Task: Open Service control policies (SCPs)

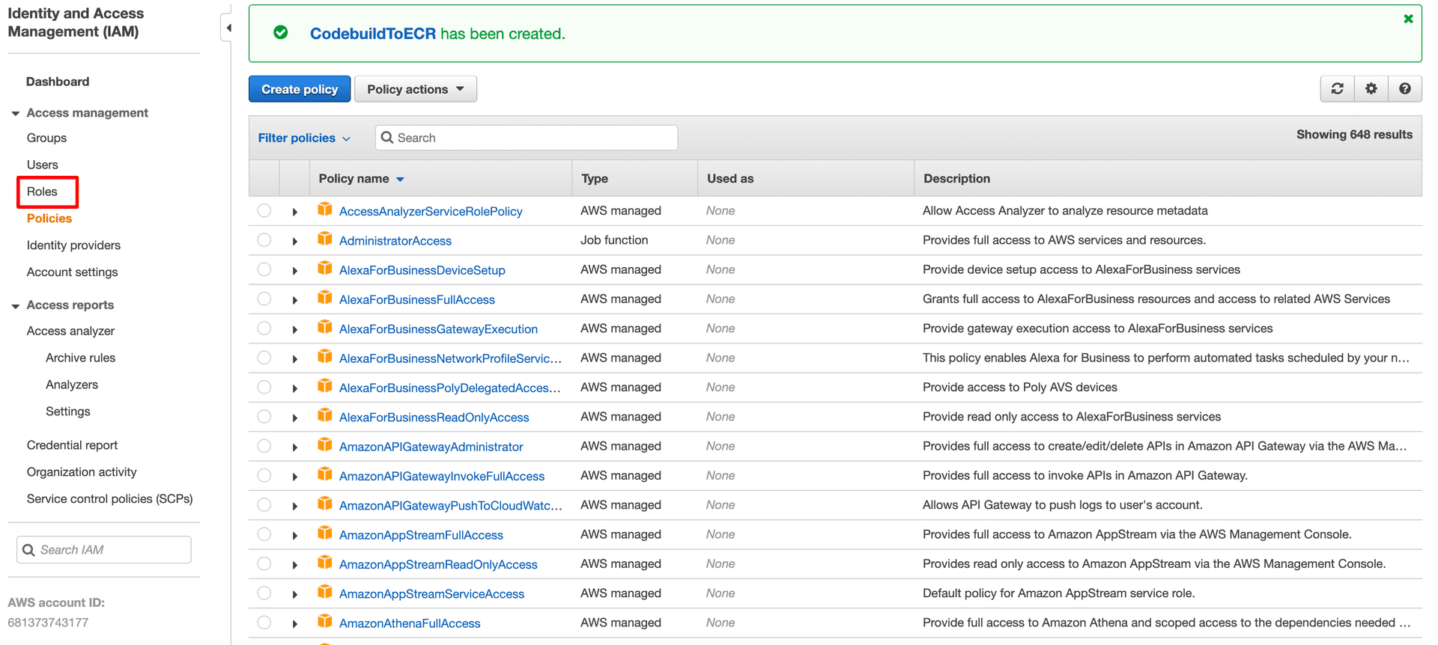Action: click(x=110, y=499)
